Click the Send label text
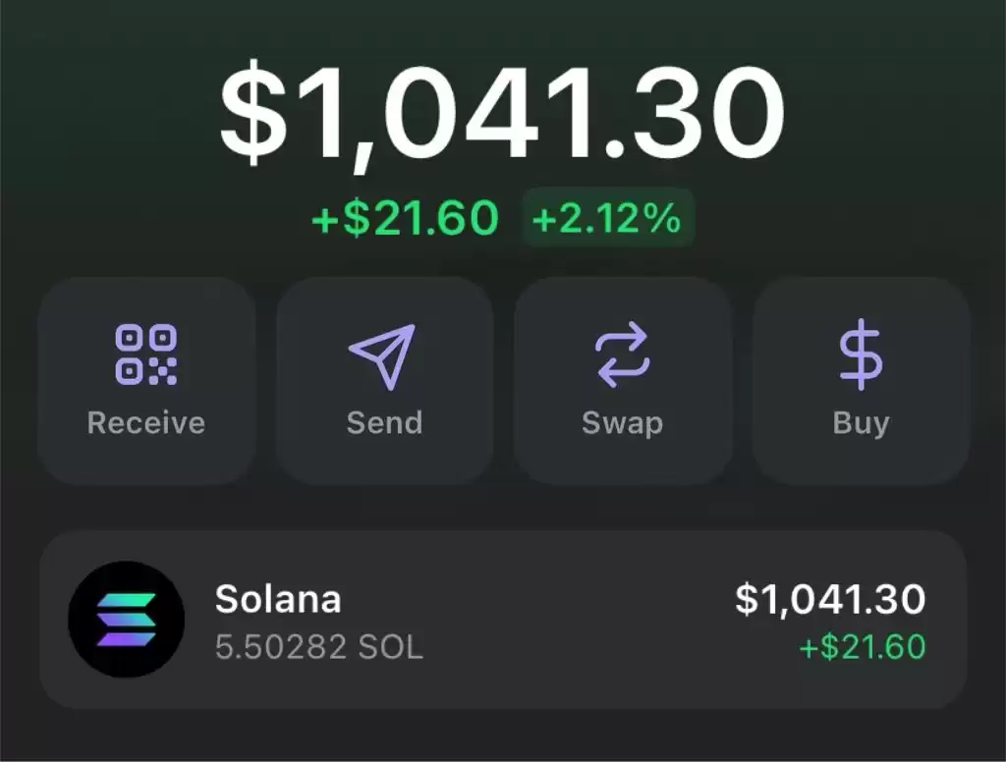Screen dimensions: 1006x762 pos(384,422)
